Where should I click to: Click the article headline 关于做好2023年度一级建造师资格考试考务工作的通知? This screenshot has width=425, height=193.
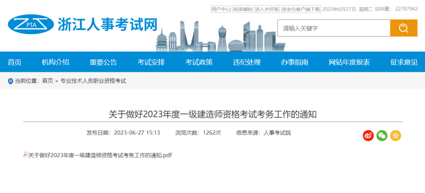[213, 114]
